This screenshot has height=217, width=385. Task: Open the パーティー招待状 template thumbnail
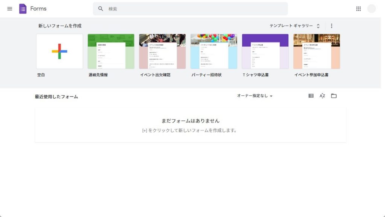tap(214, 51)
